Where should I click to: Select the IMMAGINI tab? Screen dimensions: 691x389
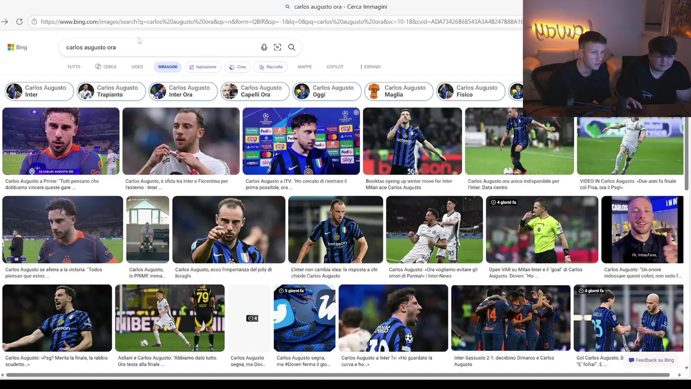[x=167, y=67]
